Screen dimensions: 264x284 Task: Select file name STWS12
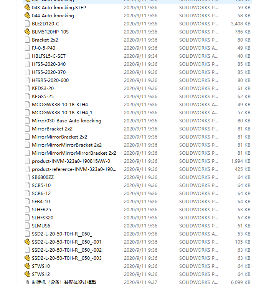click(41, 274)
